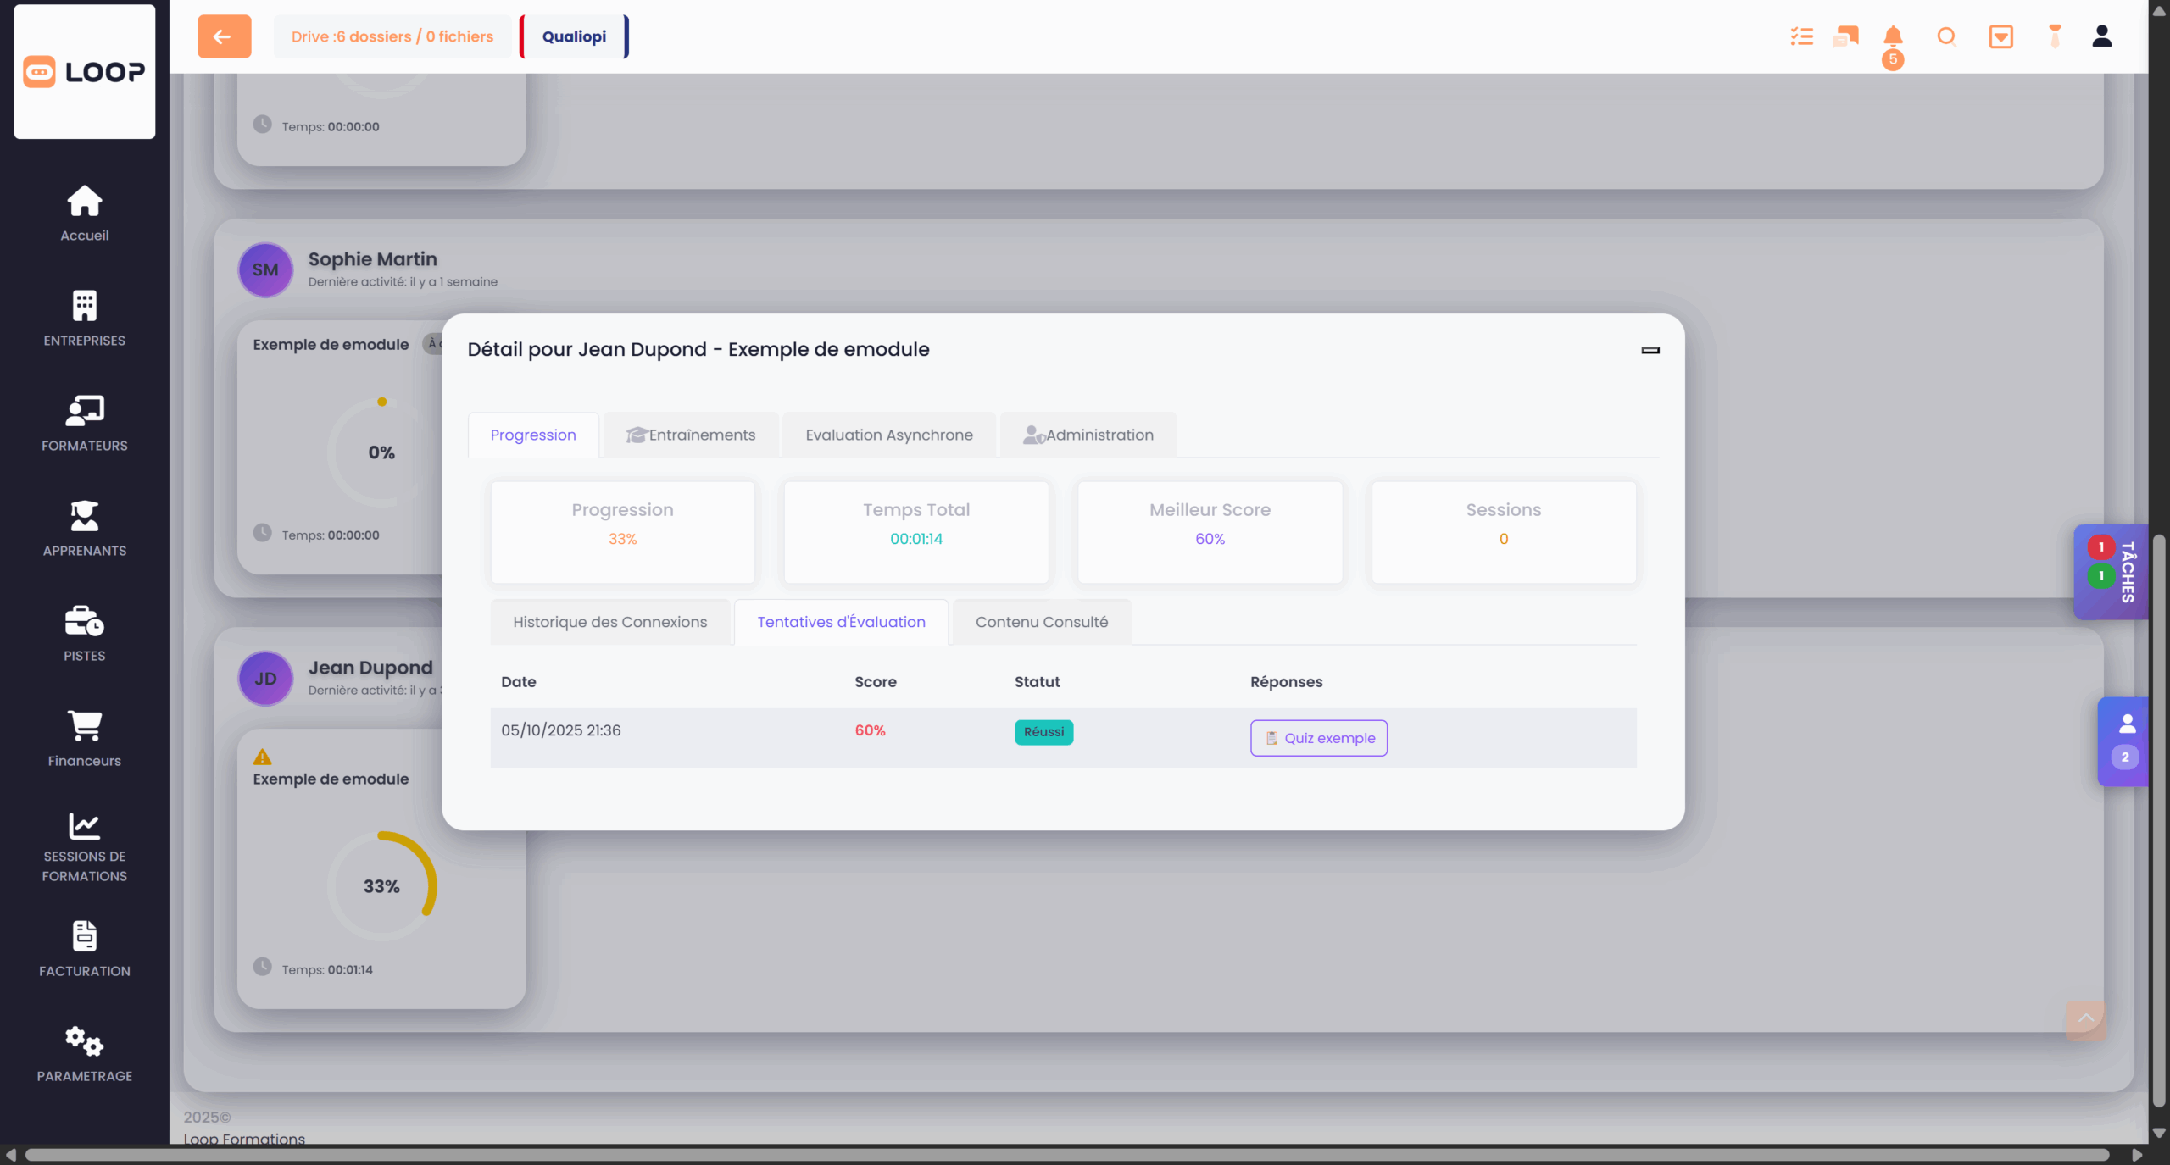Open the task checklist icon
Image resolution: width=2170 pixels, height=1165 pixels.
click(1801, 36)
